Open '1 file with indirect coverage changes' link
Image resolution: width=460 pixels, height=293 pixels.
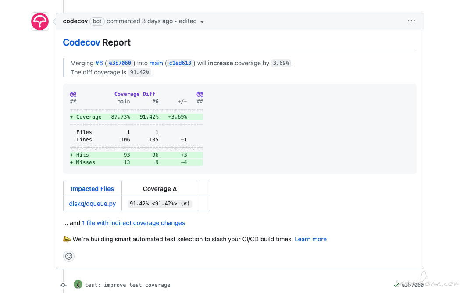pos(133,223)
